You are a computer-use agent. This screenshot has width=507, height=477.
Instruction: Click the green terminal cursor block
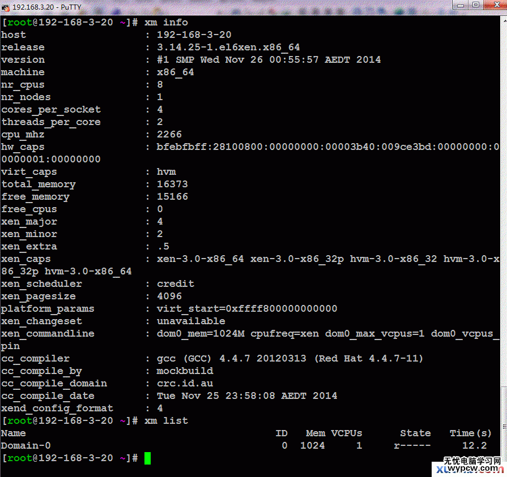(x=147, y=458)
